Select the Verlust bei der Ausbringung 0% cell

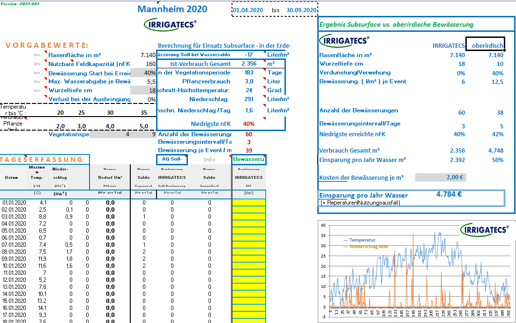151,99
